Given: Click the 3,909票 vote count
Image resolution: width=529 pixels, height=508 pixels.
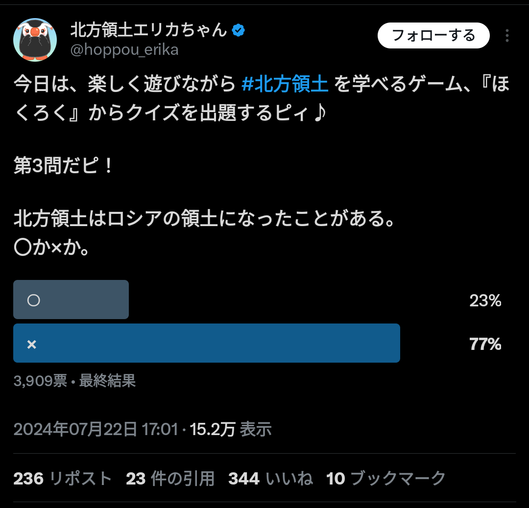Looking at the screenshot, I should click(x=40, y=381).
